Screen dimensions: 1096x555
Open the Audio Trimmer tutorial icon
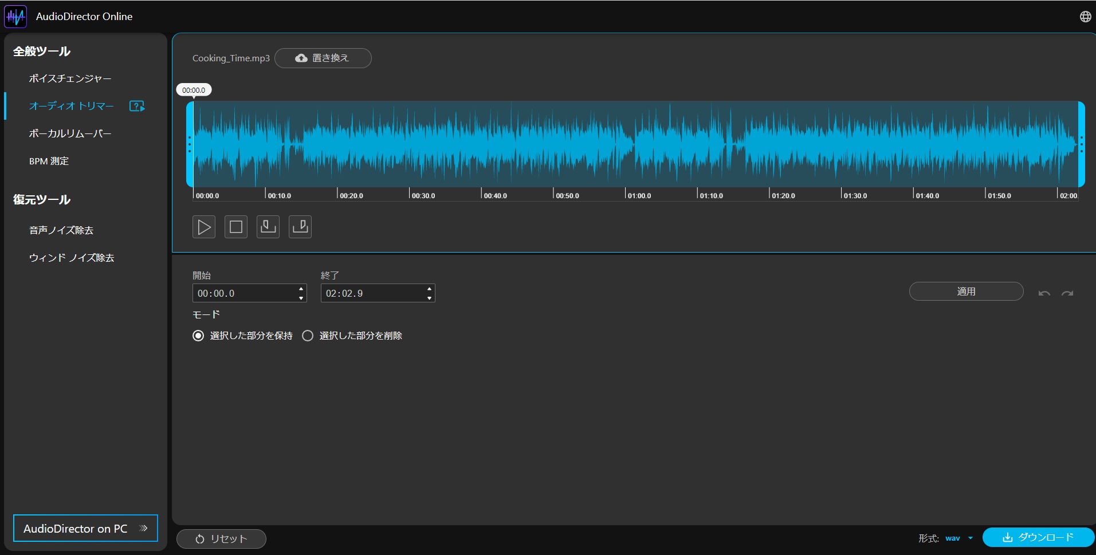tap(137, 106)
